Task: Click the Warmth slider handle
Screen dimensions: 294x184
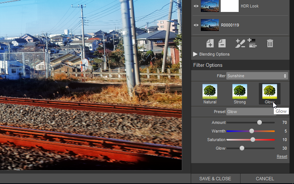Action: point(252,131)
